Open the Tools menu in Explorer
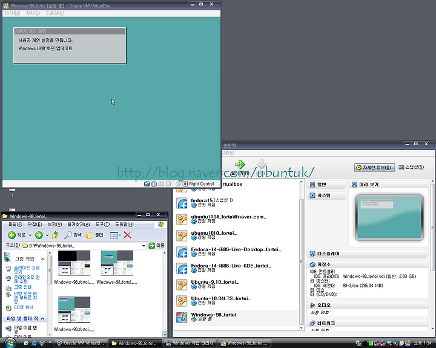 [x=102, y=225]
